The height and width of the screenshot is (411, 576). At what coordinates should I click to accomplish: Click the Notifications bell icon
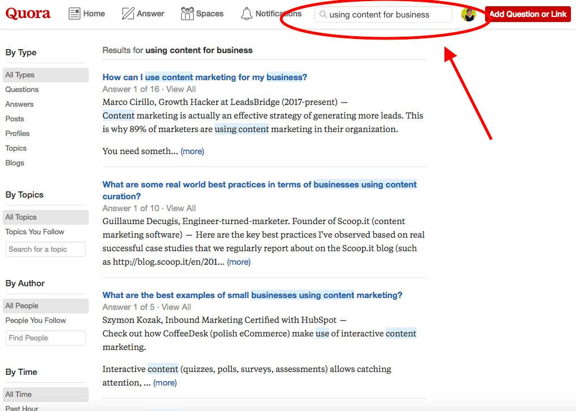pos(246,14)
